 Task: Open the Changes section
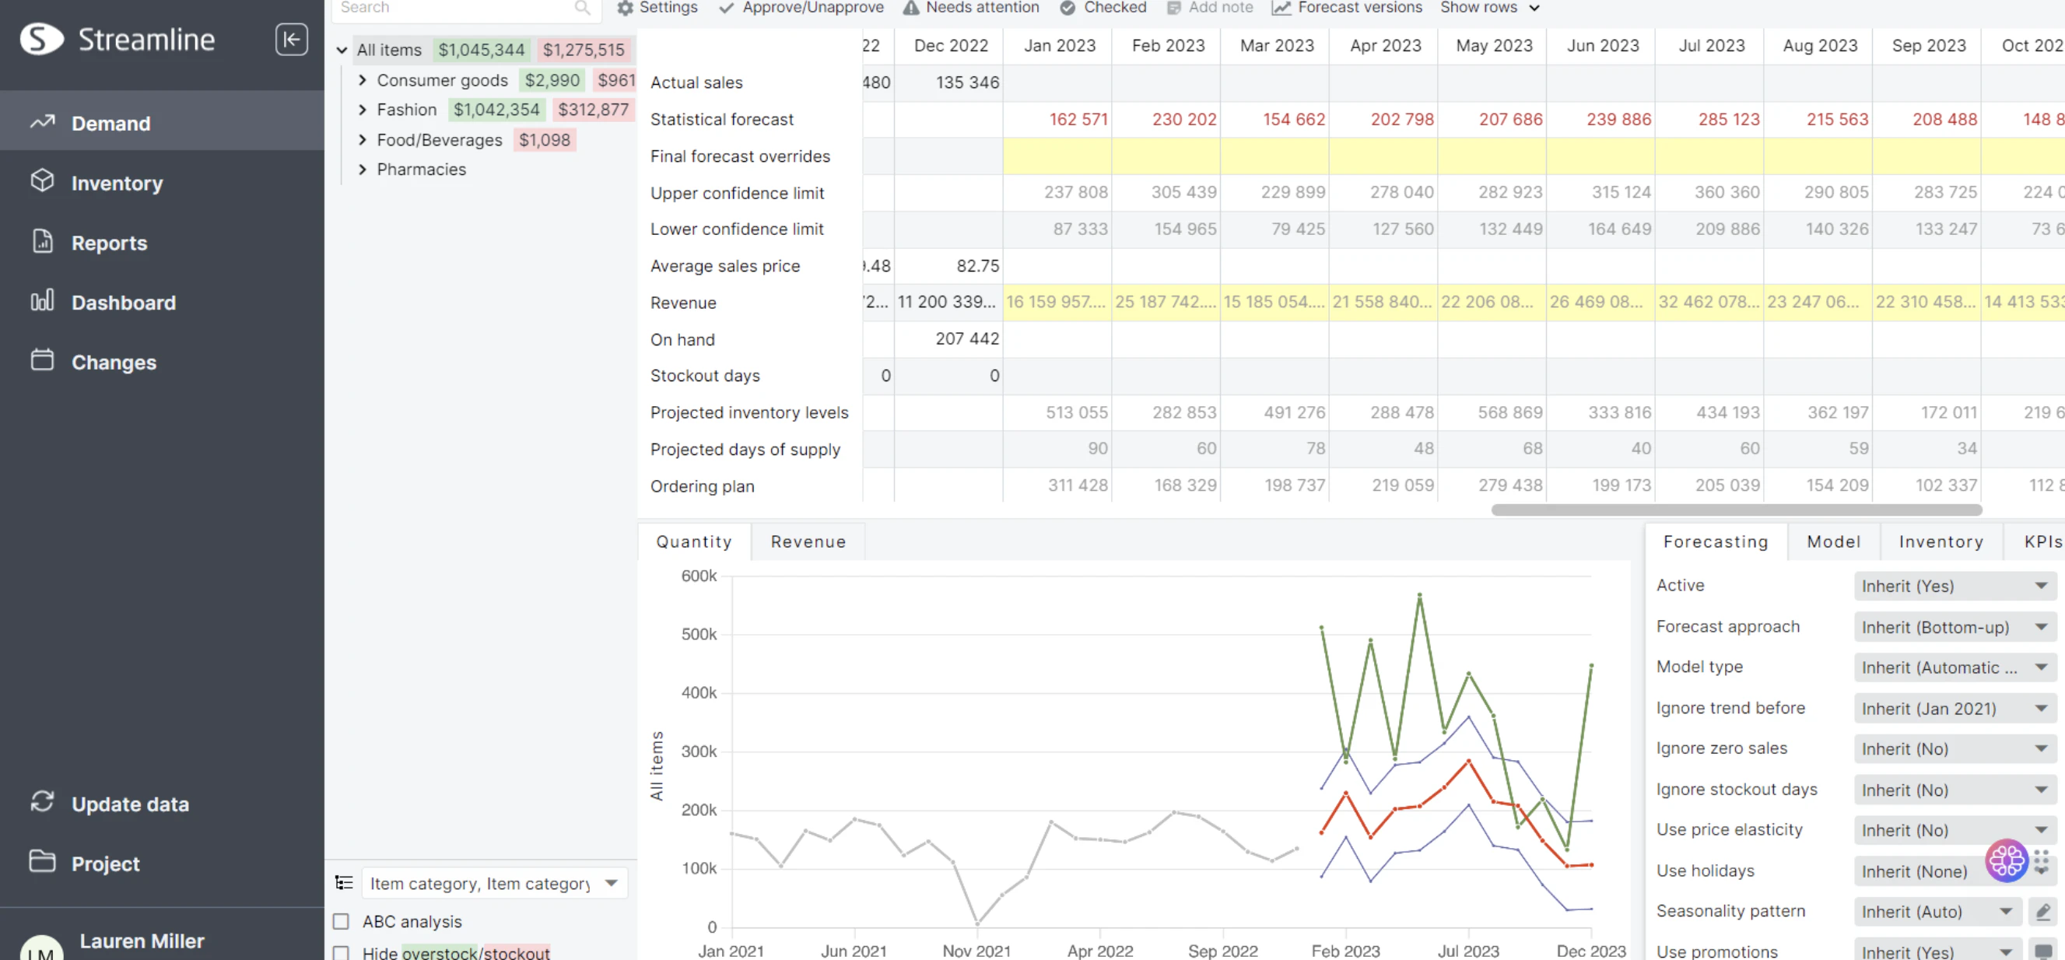113,363
